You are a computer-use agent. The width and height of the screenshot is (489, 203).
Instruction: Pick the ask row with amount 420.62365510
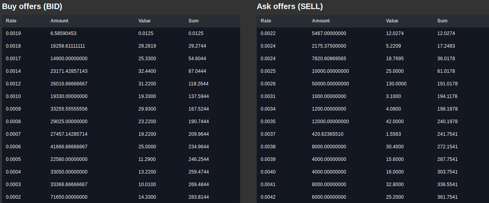(x=373, y=134)
